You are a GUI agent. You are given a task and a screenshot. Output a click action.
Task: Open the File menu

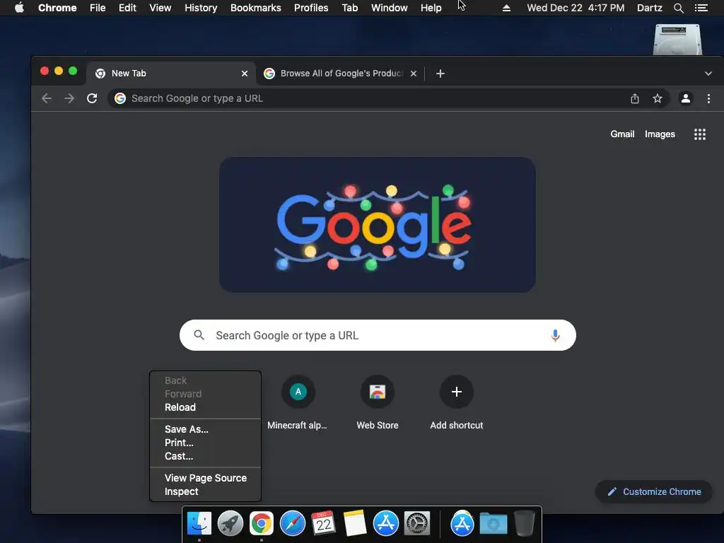click(x=98, y=8)
